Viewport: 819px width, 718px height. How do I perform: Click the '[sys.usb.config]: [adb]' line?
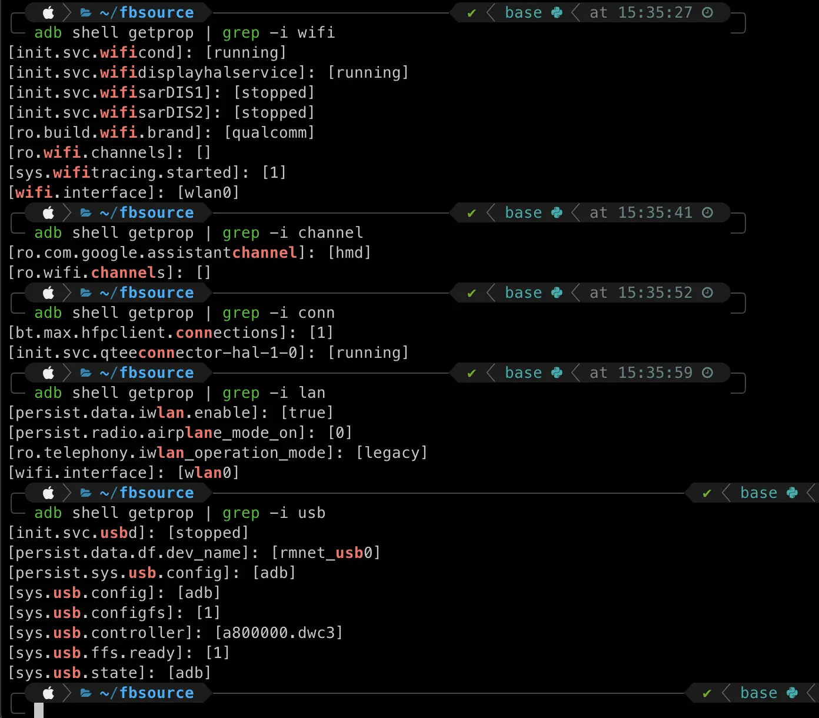tap(115, 593)
